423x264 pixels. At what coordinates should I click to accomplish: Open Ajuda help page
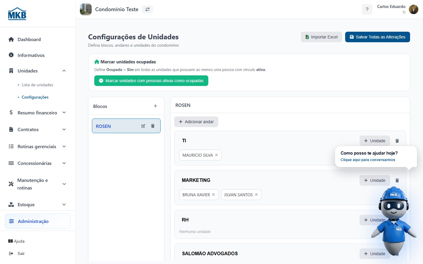(16, 241)
